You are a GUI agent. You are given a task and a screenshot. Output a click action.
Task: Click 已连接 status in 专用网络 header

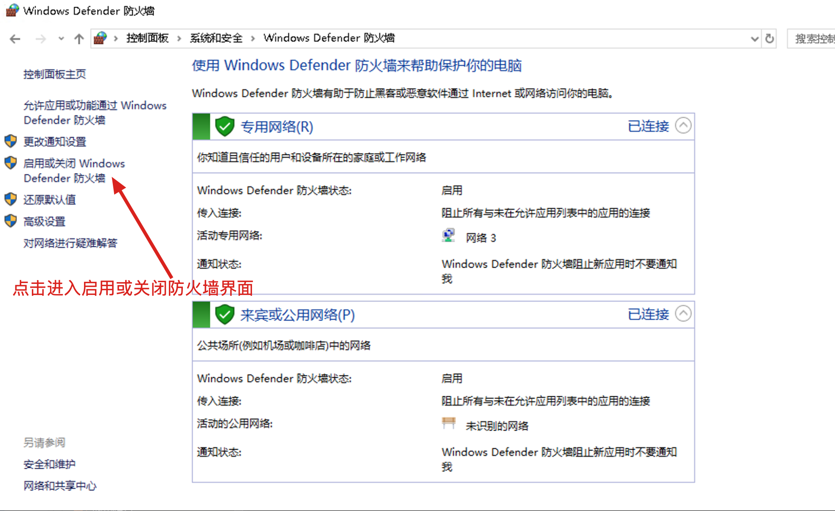[648, 126]
